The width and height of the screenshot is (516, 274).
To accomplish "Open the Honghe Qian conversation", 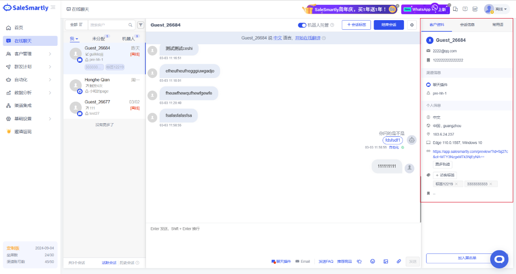I will [x=104, y=85].
